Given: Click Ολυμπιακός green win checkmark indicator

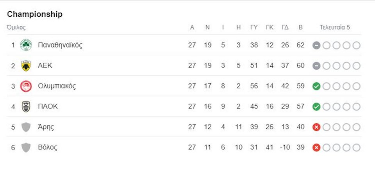Looking at the screenshot, I should [x=316, y=86].
